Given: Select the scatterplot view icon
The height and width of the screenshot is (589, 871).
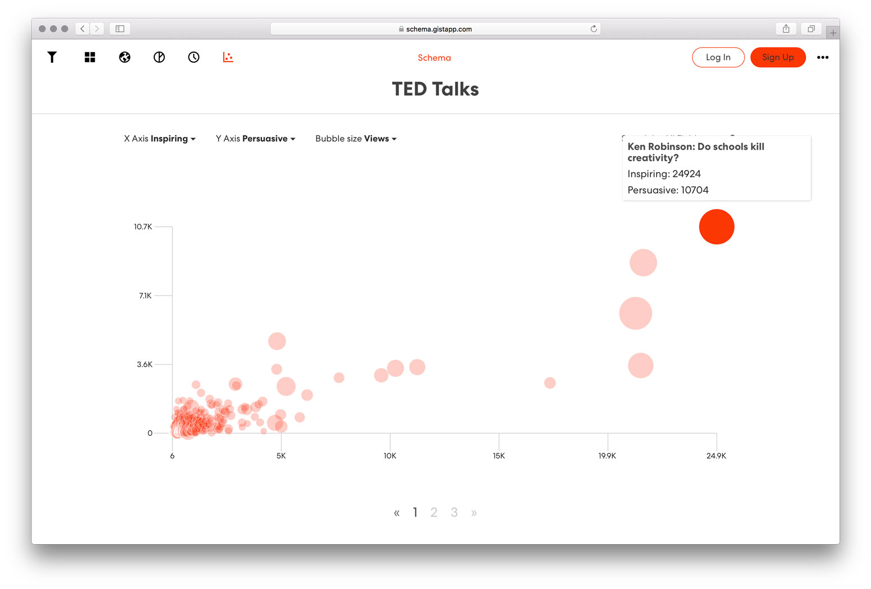Looking at the screenshot, I should [x=228, y=57].
